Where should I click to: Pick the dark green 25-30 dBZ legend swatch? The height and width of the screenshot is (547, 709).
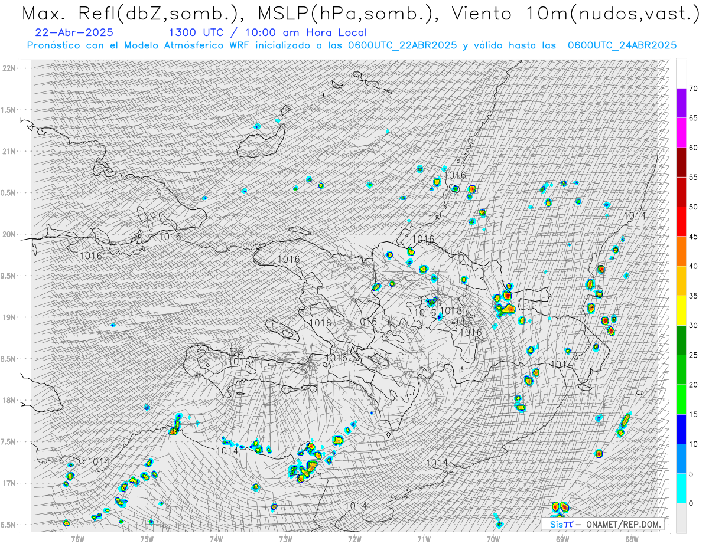coord(681,340)
